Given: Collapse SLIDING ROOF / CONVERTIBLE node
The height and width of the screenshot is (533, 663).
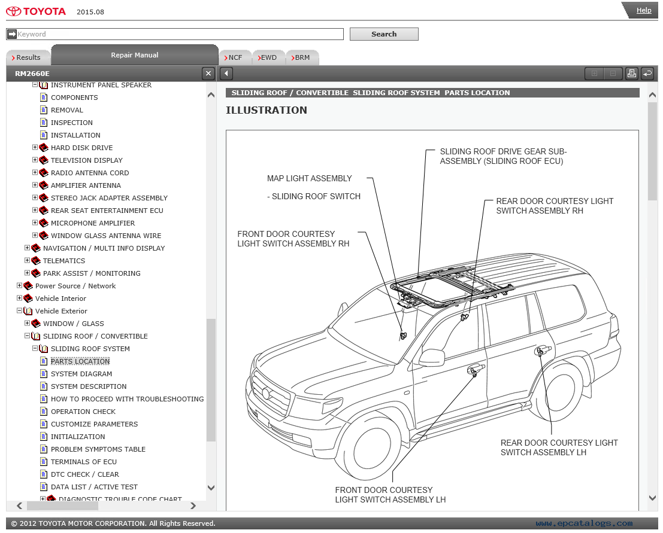Looking at the screenshot, I should pos(27,336).
